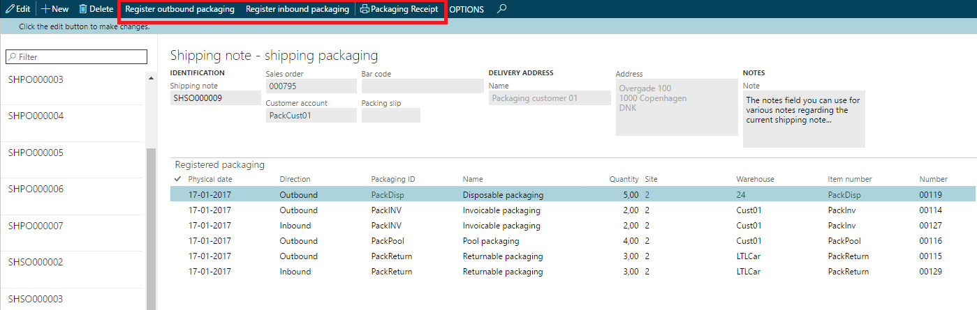This screenshot has height=310, width=977.
Task: Focus the Filter search box
Action: (77, 57)
